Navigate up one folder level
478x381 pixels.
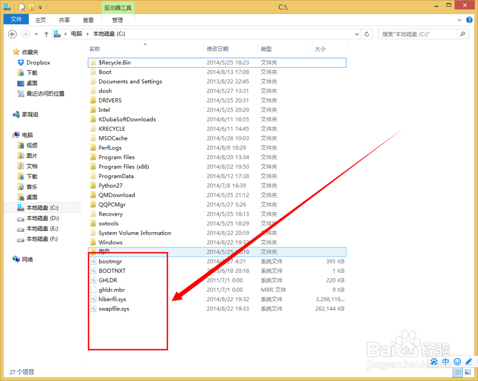46,34
